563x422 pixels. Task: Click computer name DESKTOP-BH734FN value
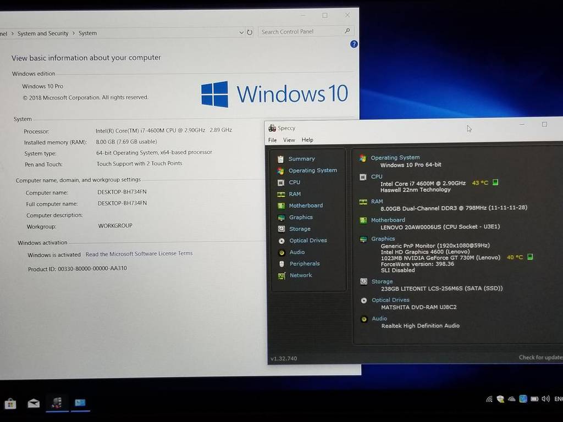click(x=122, y=192)
